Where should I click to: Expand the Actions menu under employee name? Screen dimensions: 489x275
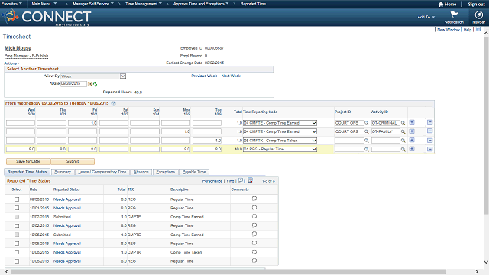pyautogui.click(x=11, y=63)
